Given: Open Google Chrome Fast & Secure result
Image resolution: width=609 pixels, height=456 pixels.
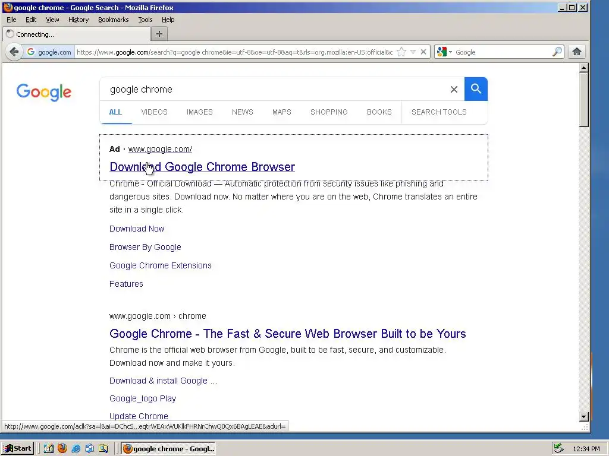Looking at the screenshot, I should tap(288, 334).
